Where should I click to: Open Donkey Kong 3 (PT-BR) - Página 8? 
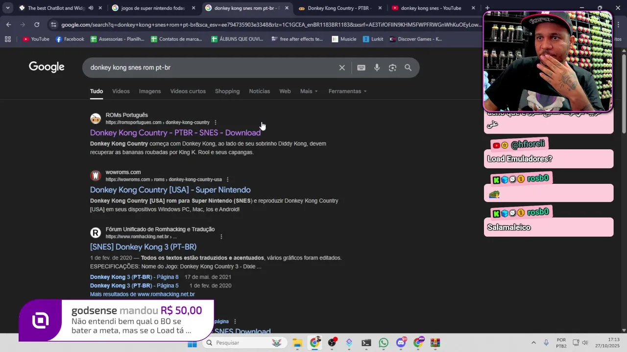(134, 277)
